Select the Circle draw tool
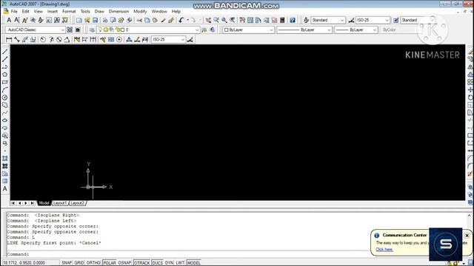The height and width of the screenshot is (266, 474). (5, 98)
